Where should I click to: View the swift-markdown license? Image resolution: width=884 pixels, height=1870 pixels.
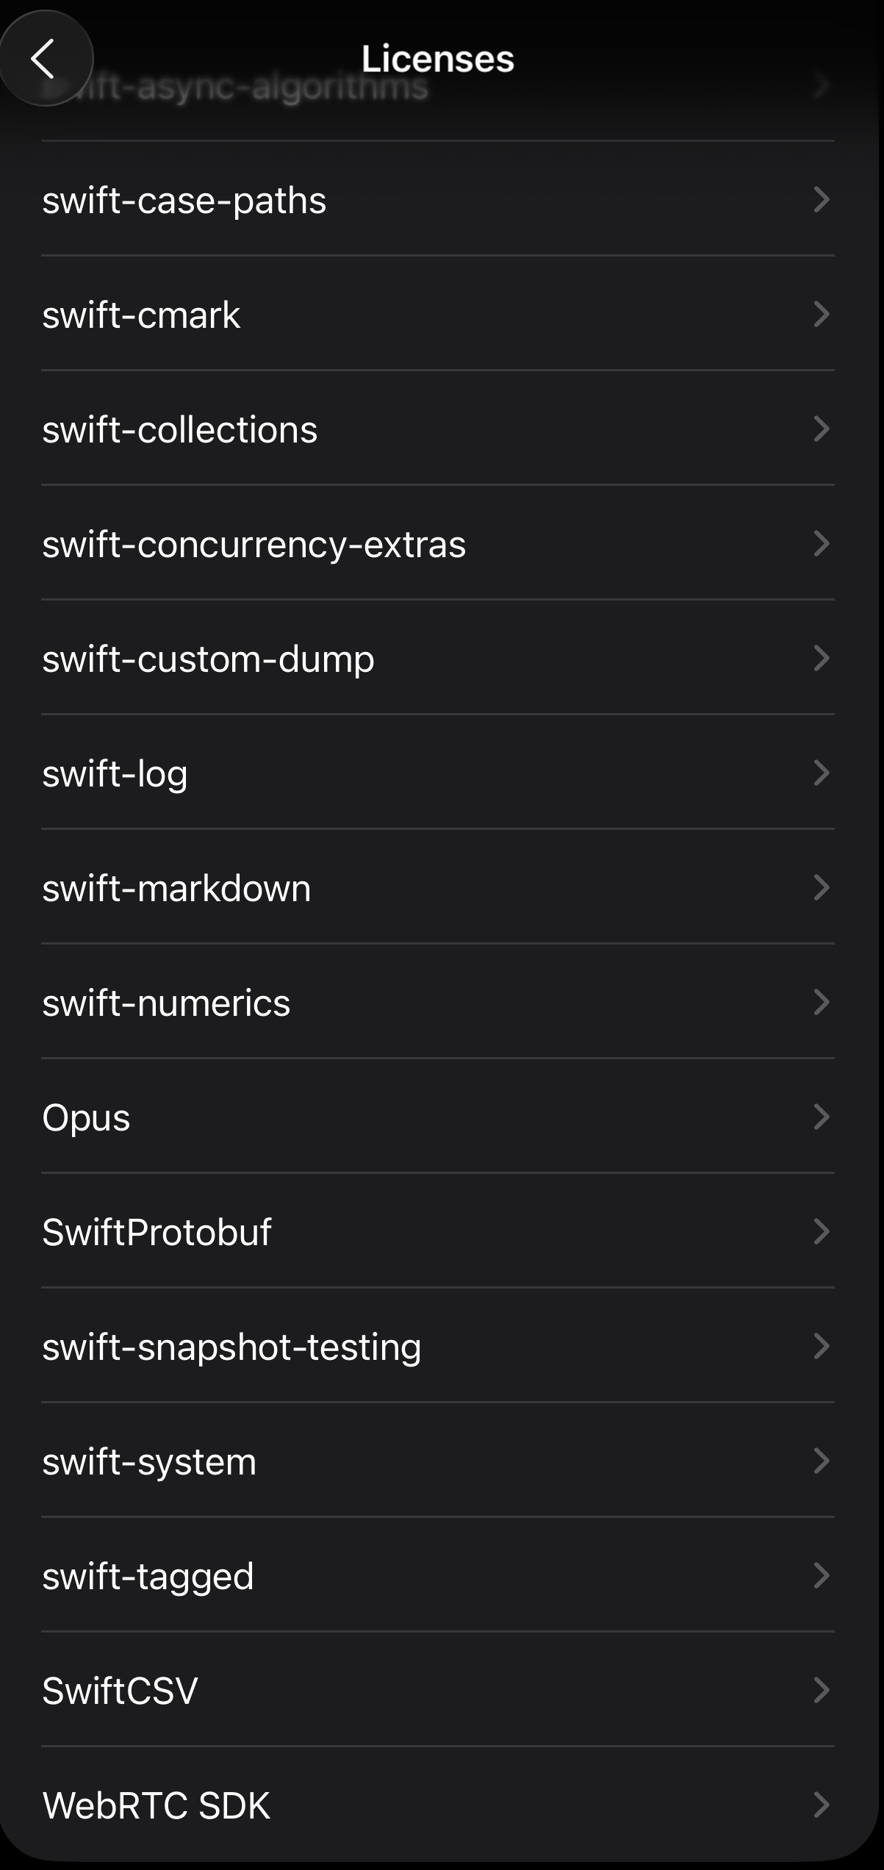click(x=176, y=888)
